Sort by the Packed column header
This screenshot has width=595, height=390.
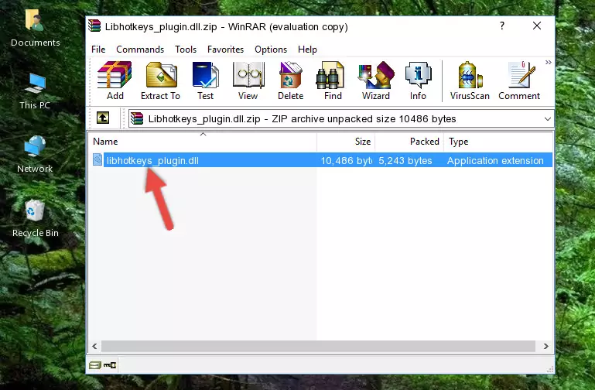click(x=409, y=142)
